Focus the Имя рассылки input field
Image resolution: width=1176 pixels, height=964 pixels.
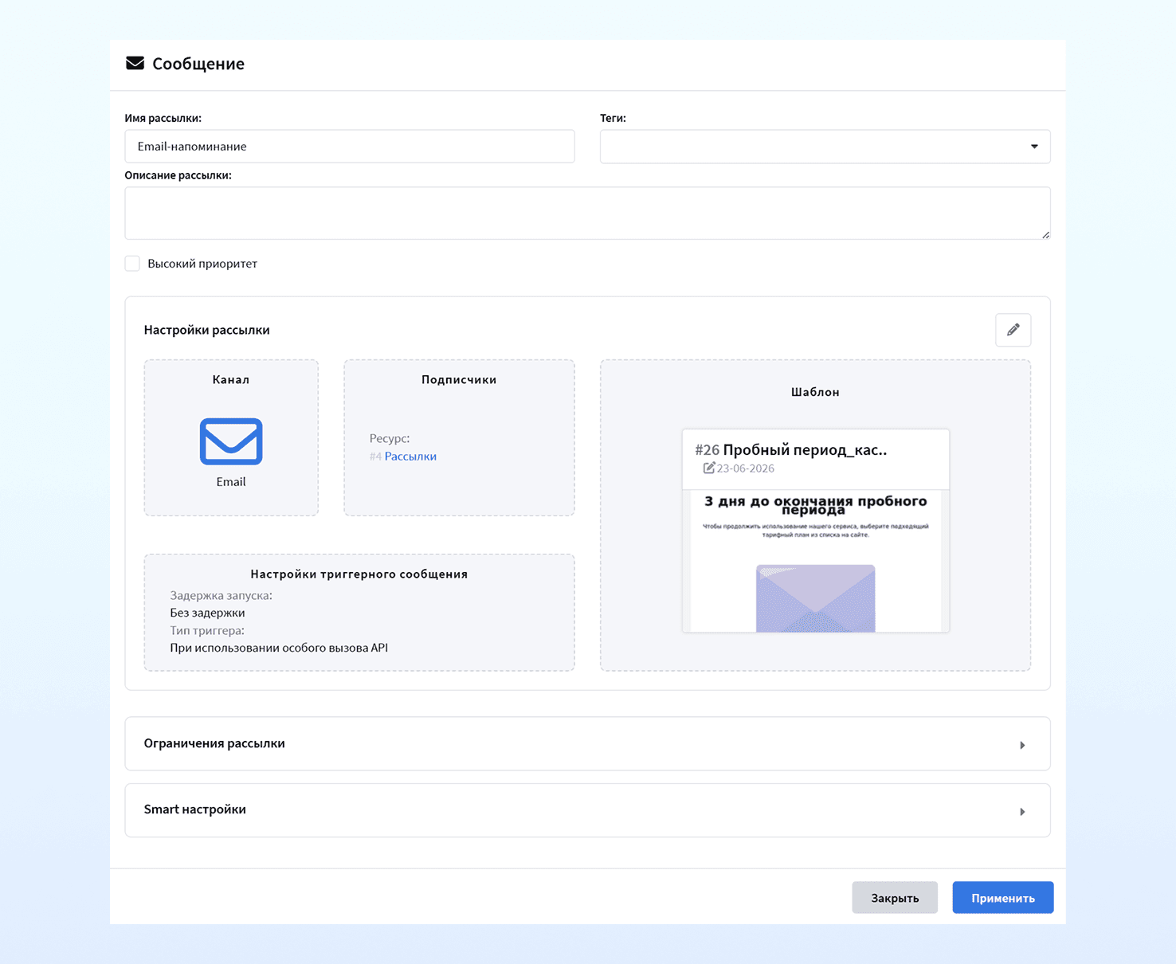[349, 147]
